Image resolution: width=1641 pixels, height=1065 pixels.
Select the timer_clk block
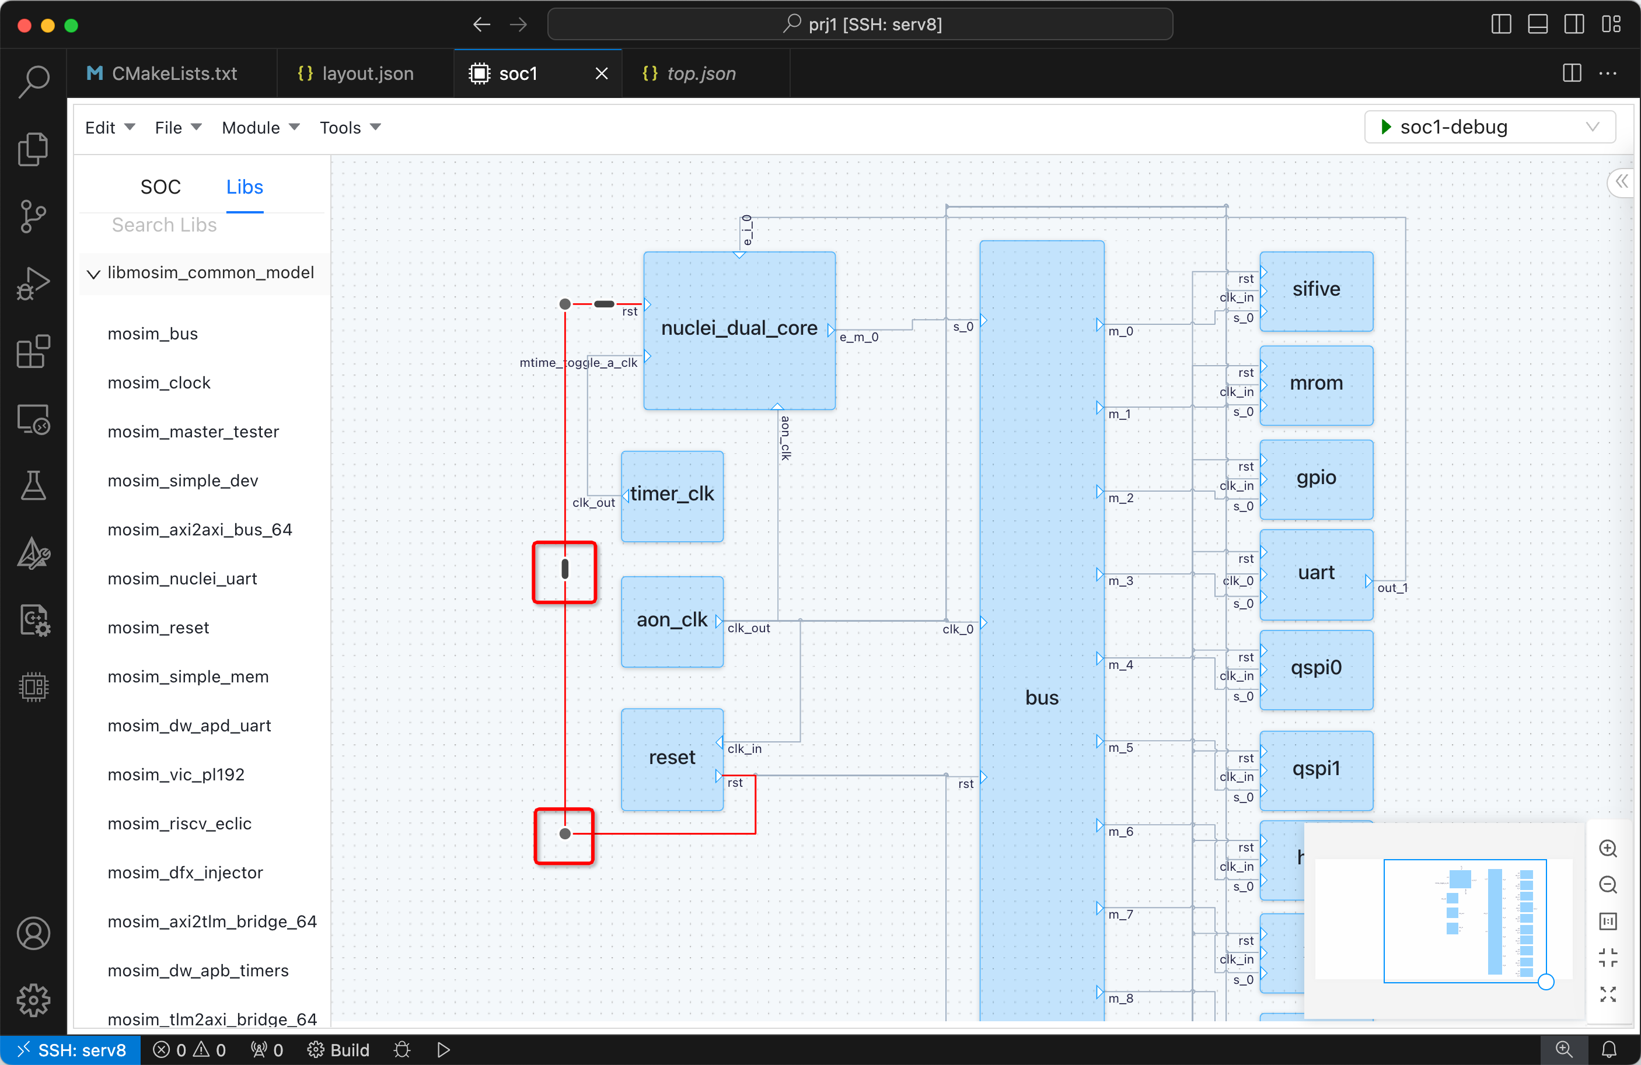pos(672,496)
